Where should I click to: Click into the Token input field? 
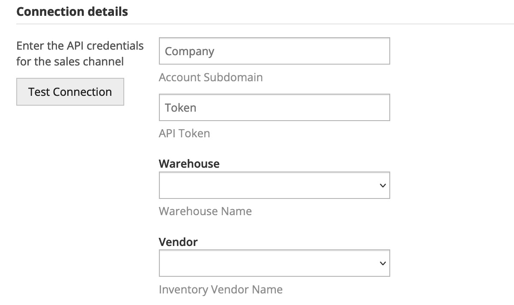pos(274,108)
